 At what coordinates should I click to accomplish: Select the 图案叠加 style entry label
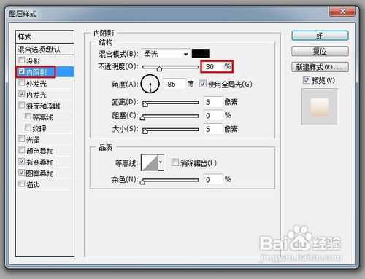[40, 173]
